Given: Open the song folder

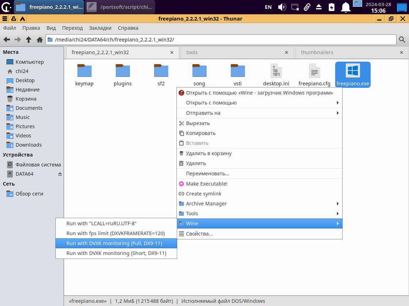Looking at the screenshot, I should (x=199, y=75).
